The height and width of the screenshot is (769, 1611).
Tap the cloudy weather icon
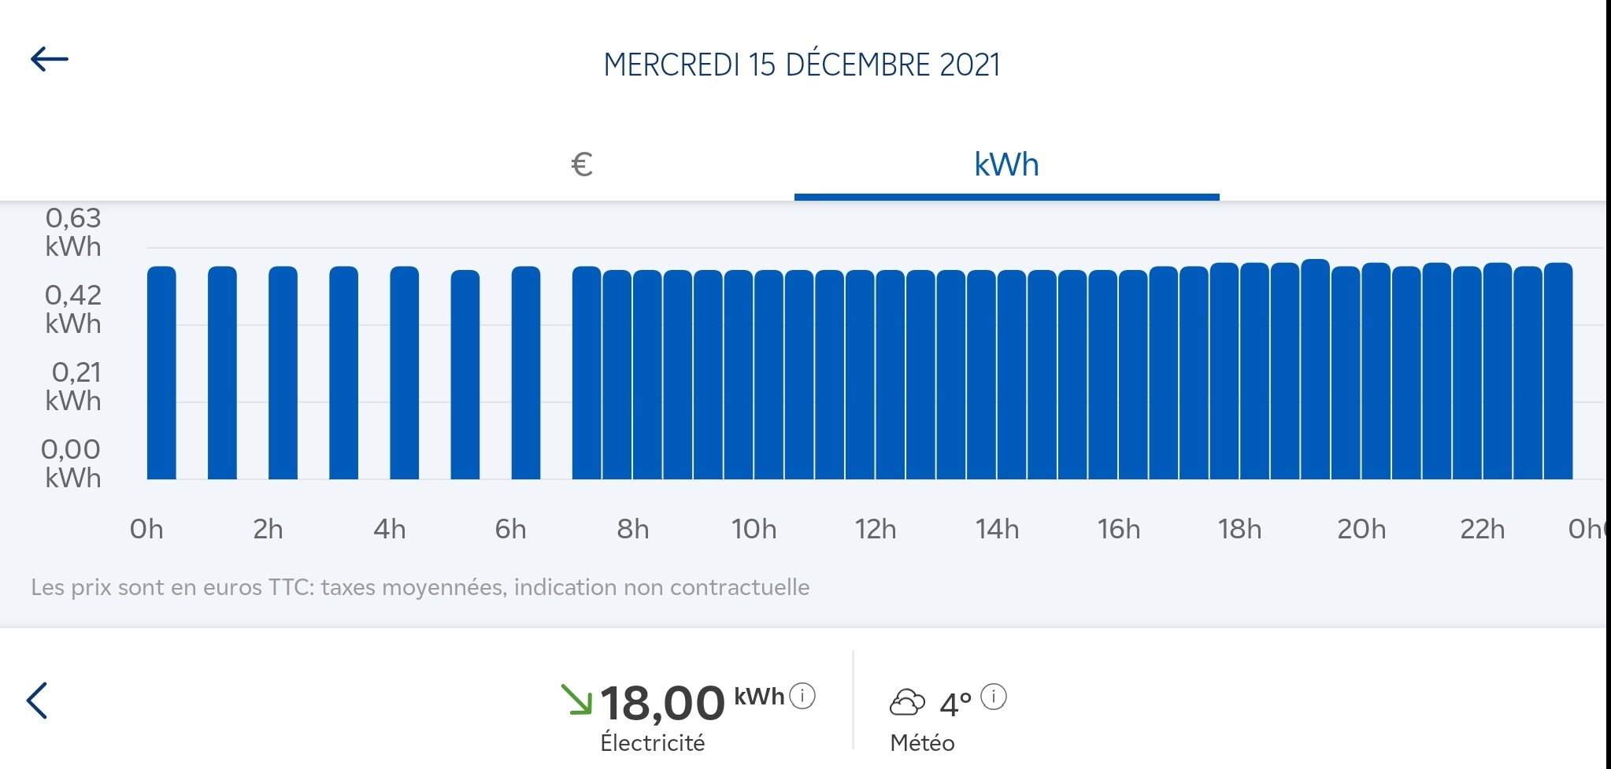(x=907, y=701)
